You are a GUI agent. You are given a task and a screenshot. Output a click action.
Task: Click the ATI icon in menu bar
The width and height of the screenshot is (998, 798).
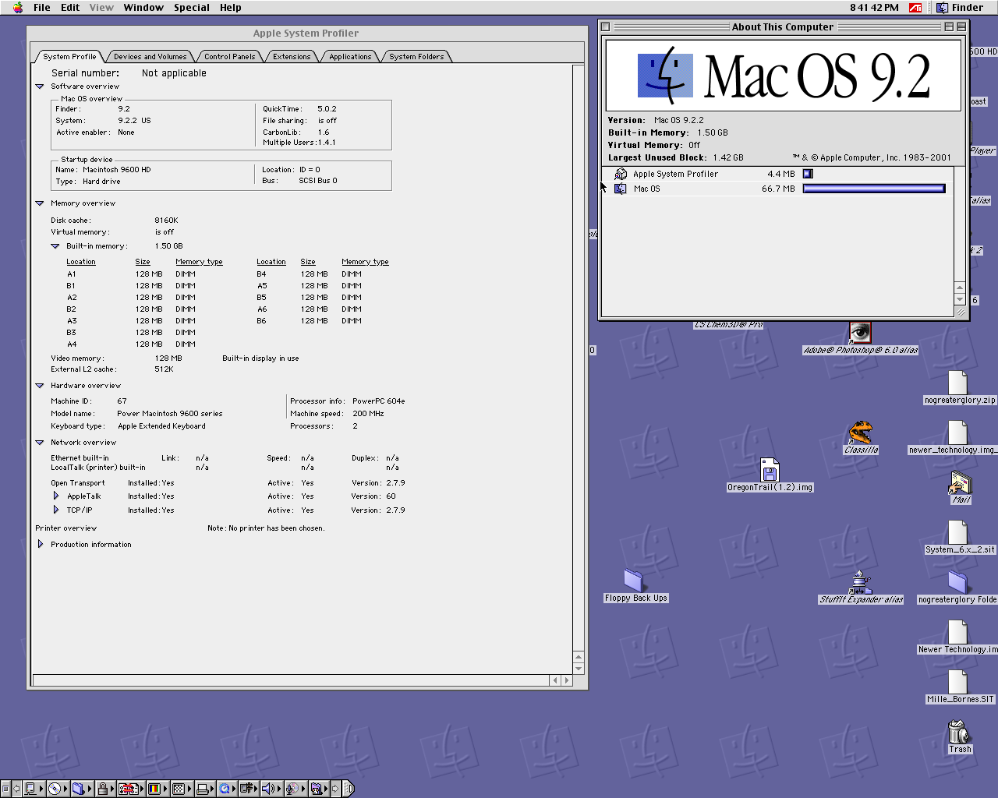pyautogui.click(x=915, y=8)
